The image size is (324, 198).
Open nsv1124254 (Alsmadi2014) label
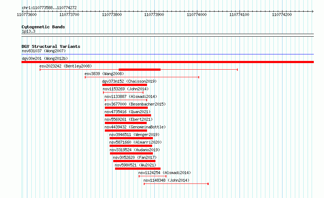[165, 173]
